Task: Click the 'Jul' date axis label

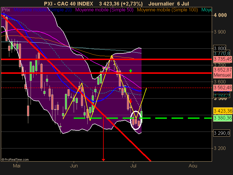Action: (x=133, y=166)
